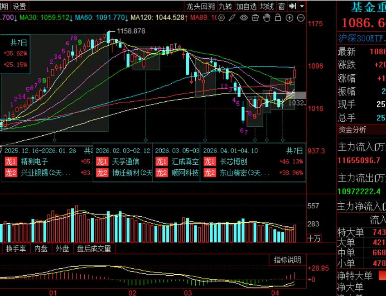
Task: Click the 十万 volume unit label
Action: point(314,238)
